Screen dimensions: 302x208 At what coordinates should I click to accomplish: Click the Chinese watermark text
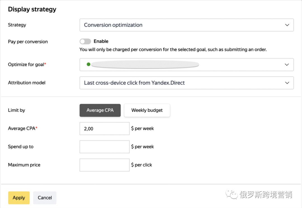coord(266,195)
